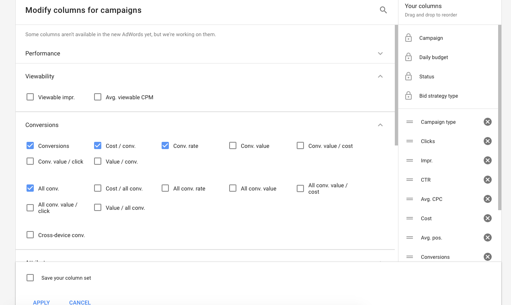Remove the Avg. CPC column

pos(487,199)
